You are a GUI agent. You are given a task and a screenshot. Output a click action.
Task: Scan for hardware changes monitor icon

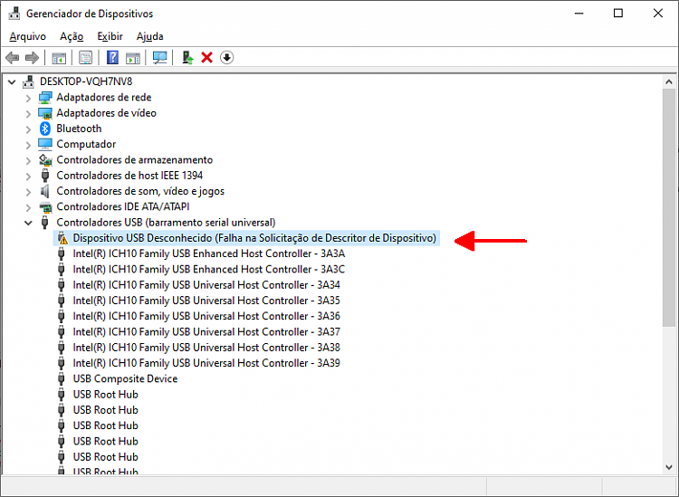(159, 58)
